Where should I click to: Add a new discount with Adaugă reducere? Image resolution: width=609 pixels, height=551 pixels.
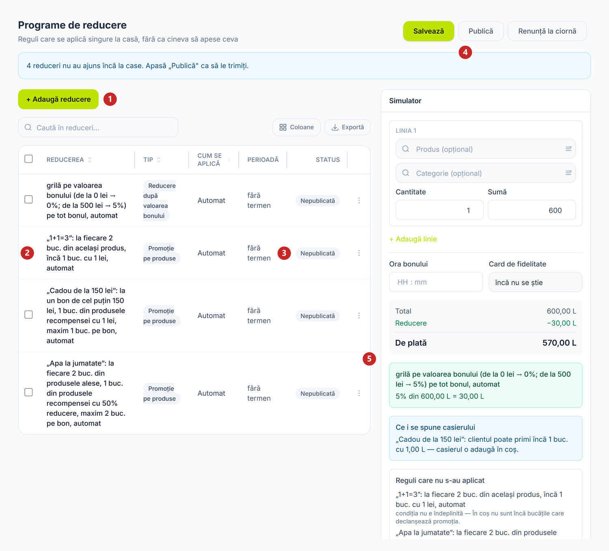coord(58,99)
